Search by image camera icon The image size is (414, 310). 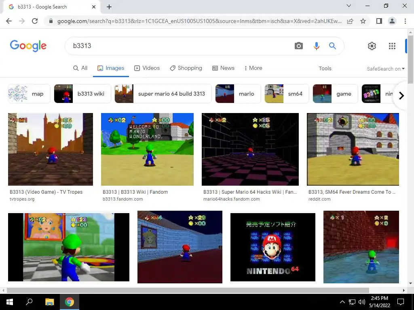click(x=299, y=46)
